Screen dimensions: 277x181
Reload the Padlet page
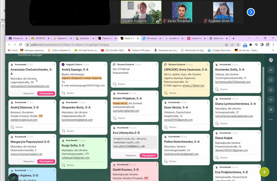tap(21, 45)
